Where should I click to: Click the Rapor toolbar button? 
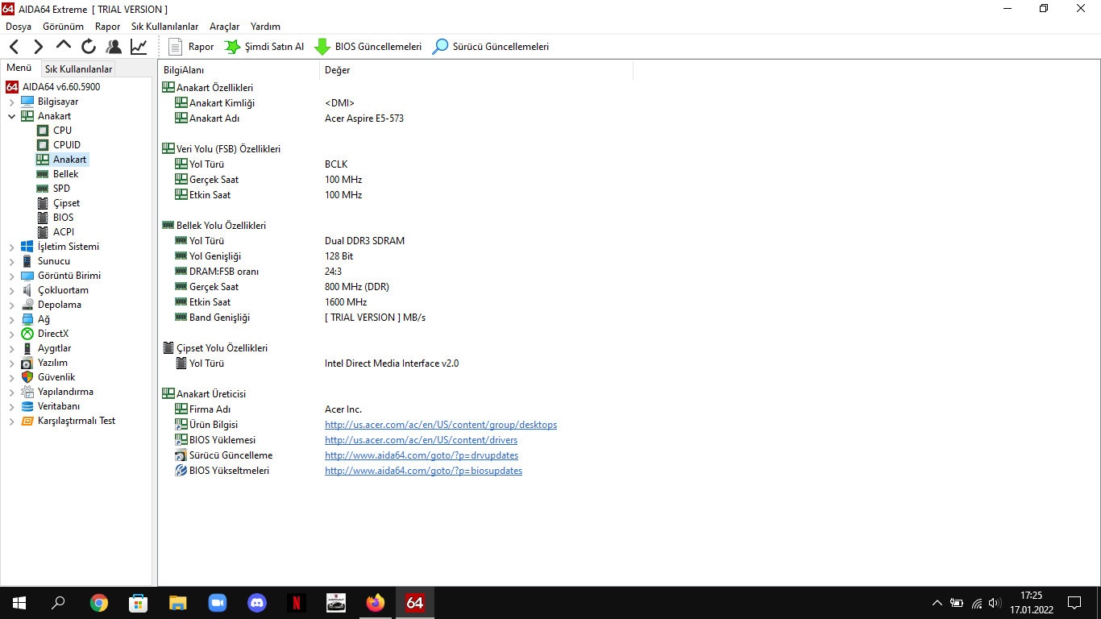pos(191,47)
